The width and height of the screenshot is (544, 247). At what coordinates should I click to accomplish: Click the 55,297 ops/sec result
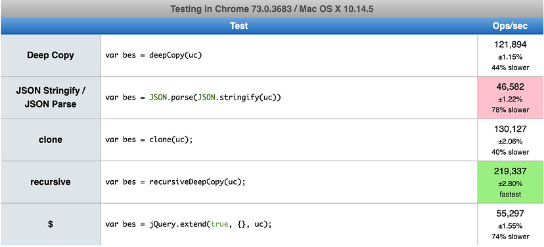(x=510, y=214)
